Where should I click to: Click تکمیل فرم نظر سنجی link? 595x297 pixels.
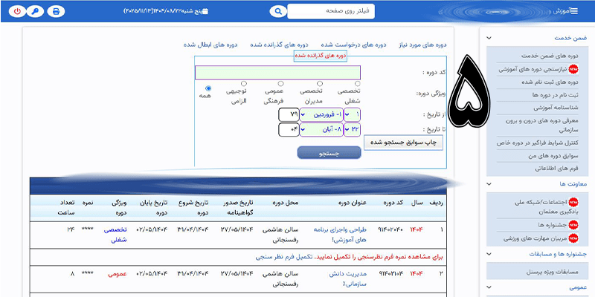[x=284, y=257]
